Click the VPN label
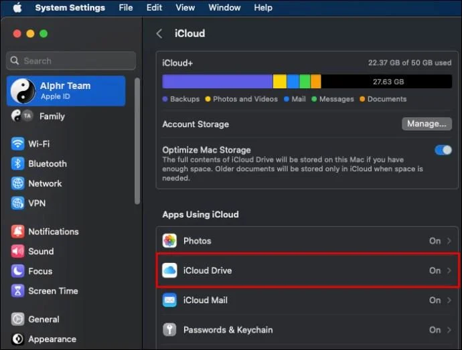The image size is (462, 350). tap(37, 203)
